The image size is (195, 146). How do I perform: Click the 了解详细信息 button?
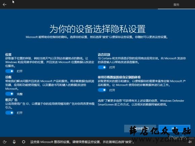(x=140, y=129)
